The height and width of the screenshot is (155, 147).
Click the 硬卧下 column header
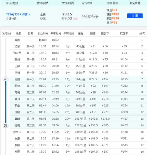[105, 33]
